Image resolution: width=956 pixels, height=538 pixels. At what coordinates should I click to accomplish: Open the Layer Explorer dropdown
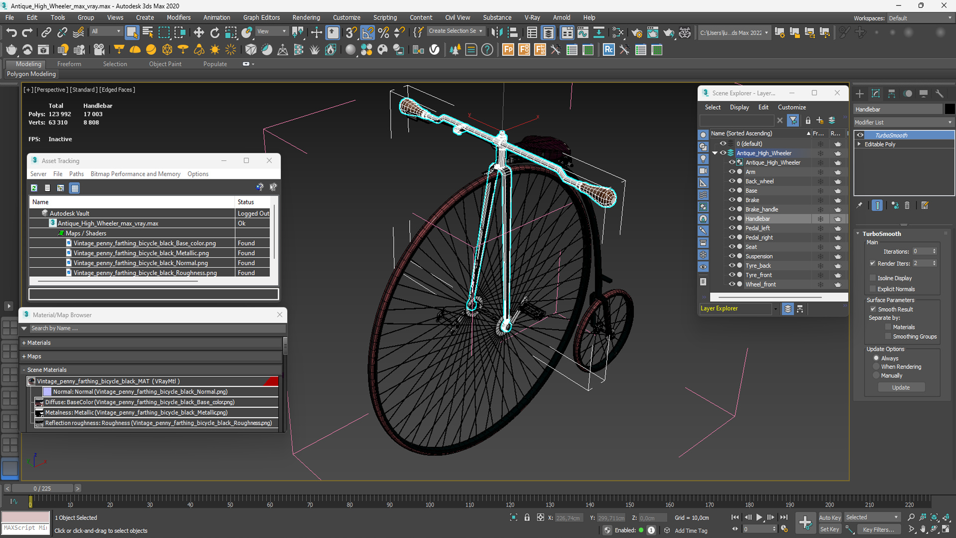(x=775, y=309)
